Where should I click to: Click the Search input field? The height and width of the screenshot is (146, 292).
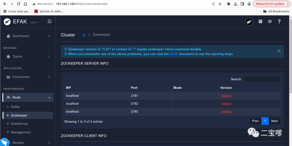[262, 79]
